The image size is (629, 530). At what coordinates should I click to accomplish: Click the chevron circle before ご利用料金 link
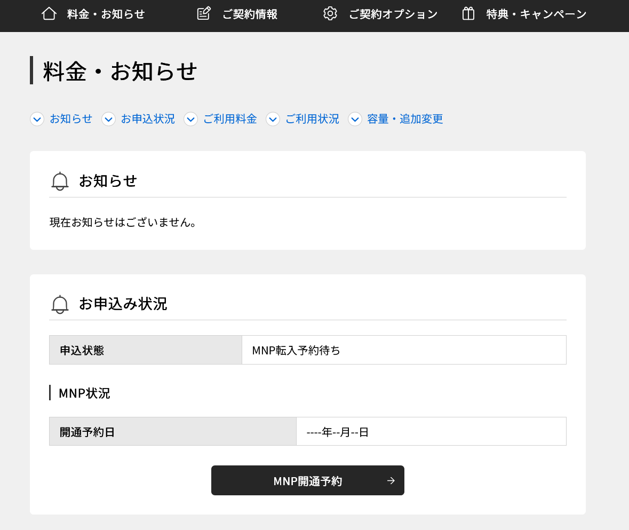[190, 119]
